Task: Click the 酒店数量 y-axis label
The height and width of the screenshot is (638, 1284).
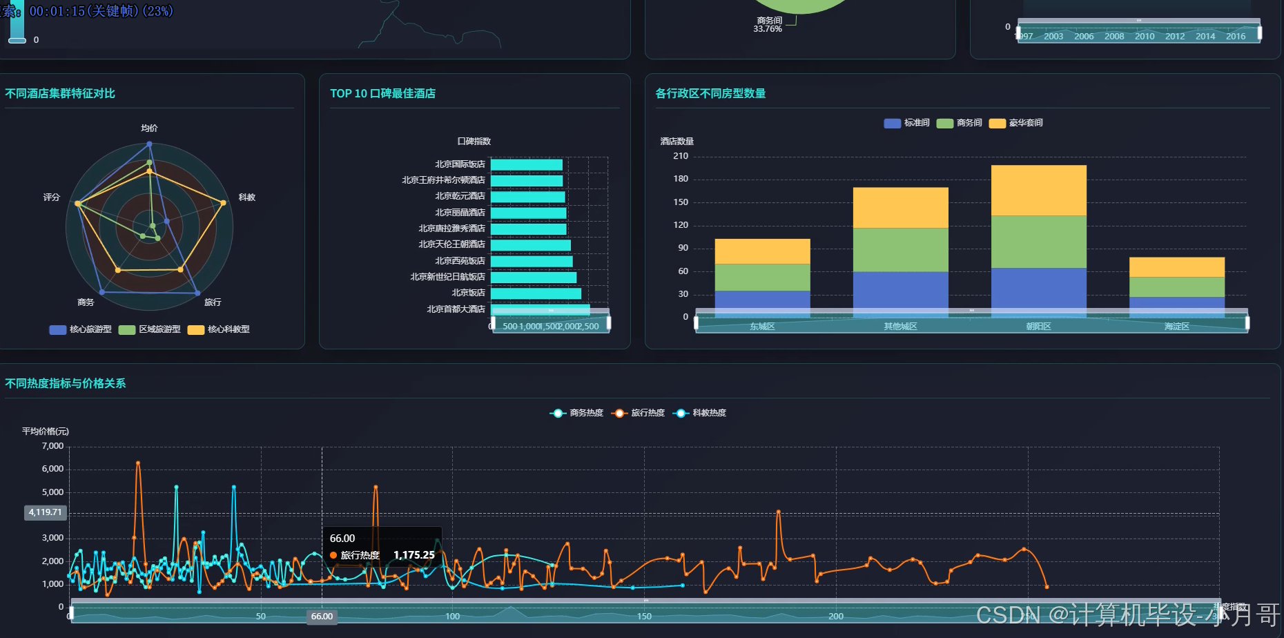Action: click(x=677, y=142)
